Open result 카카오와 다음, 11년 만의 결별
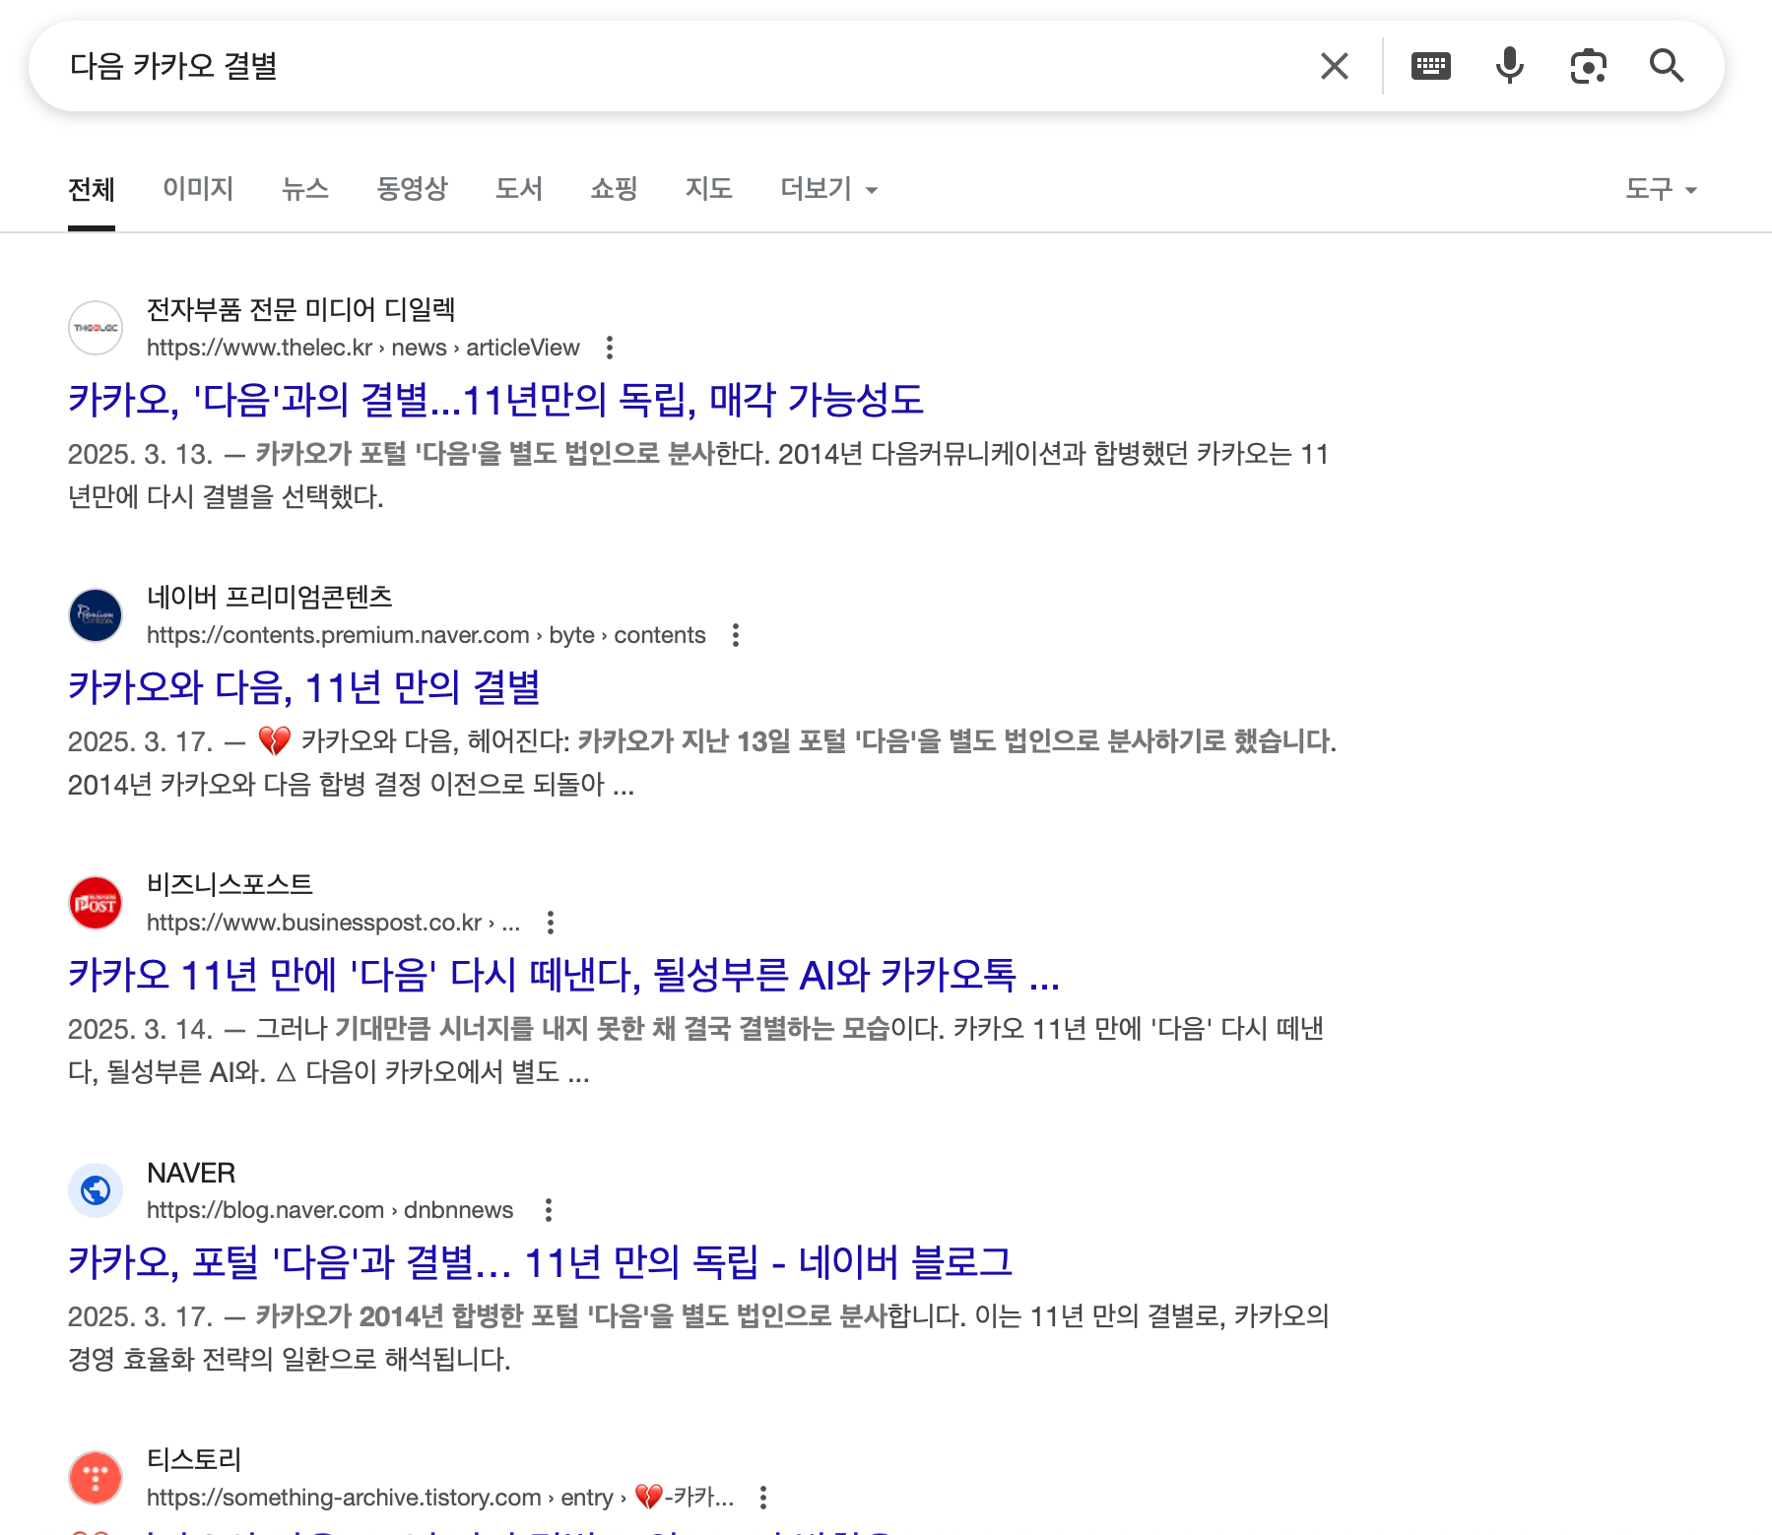 304,687
